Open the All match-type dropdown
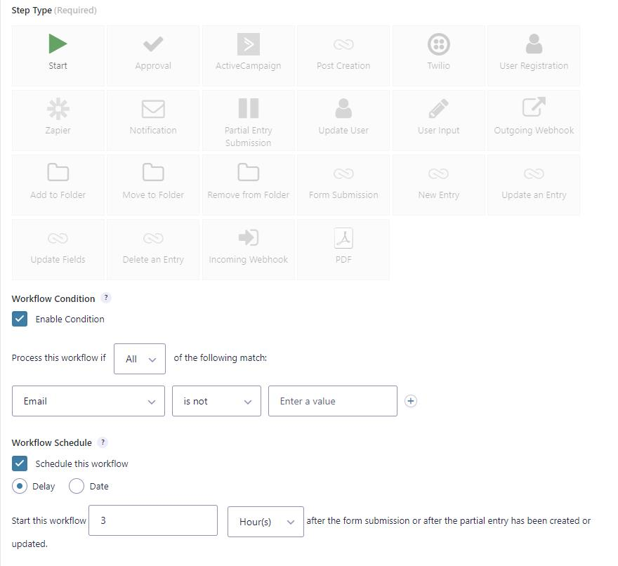This screenshot has width=618, height=566. click(140, 359)
